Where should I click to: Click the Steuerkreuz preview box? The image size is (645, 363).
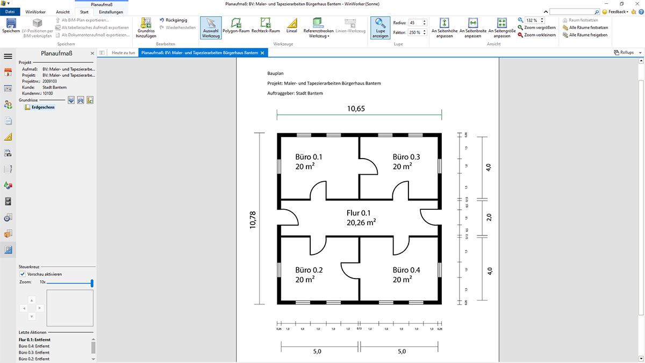pos(70,308)
